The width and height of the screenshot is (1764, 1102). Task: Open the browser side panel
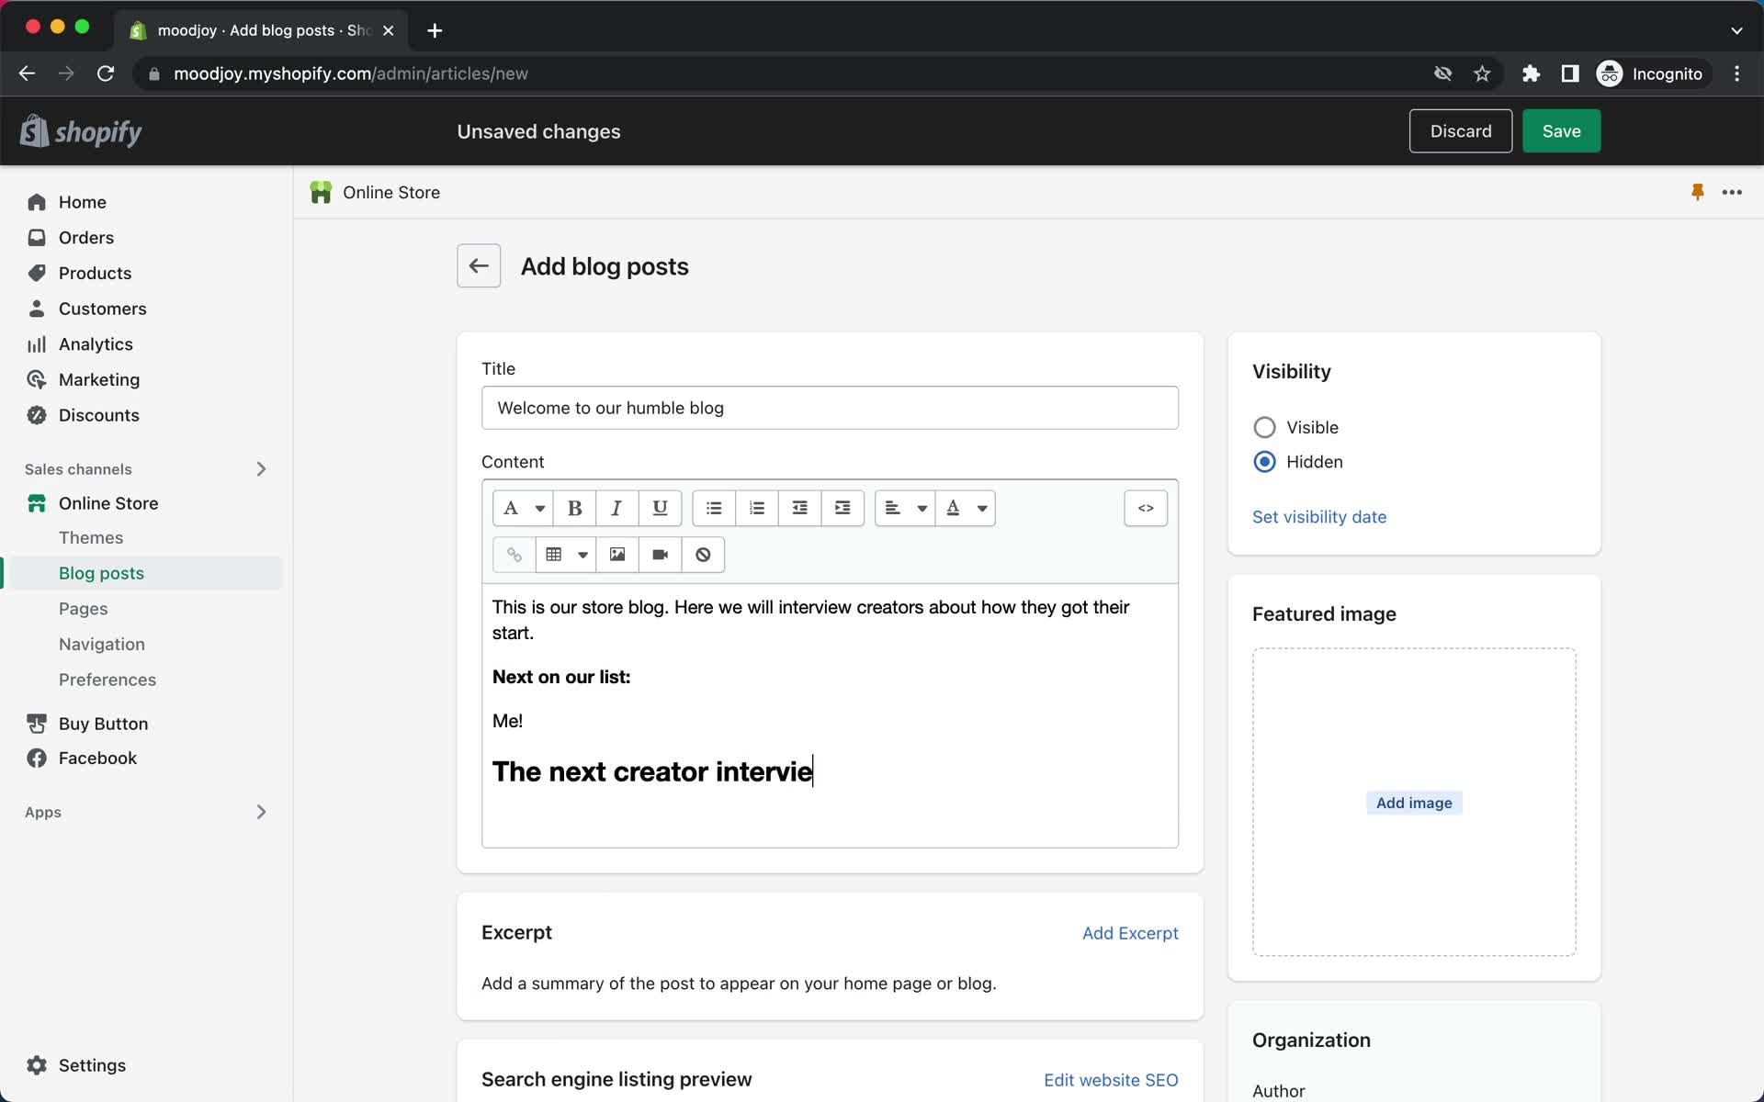pyautogui.click(x=1570, y=73)
